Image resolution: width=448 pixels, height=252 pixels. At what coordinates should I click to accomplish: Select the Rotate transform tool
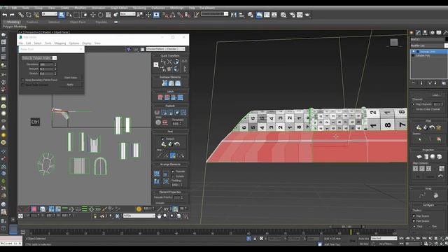pos(101,15)
